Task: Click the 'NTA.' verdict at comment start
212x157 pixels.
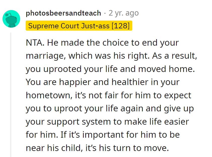Action: click(x=35, y=43)
